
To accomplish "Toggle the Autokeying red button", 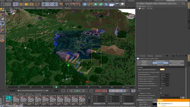I will 101,91.
